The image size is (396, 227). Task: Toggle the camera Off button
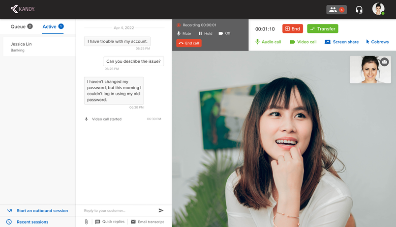point(224,33)
